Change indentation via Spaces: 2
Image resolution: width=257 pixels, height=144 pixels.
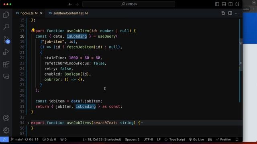point(132,140)
